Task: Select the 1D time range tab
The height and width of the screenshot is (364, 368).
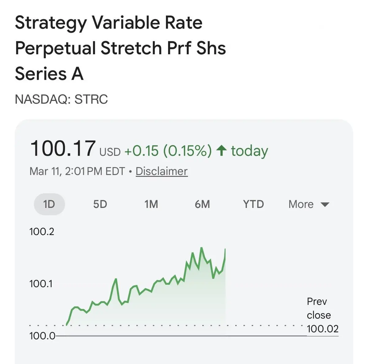Action: [x=49, y=204]
